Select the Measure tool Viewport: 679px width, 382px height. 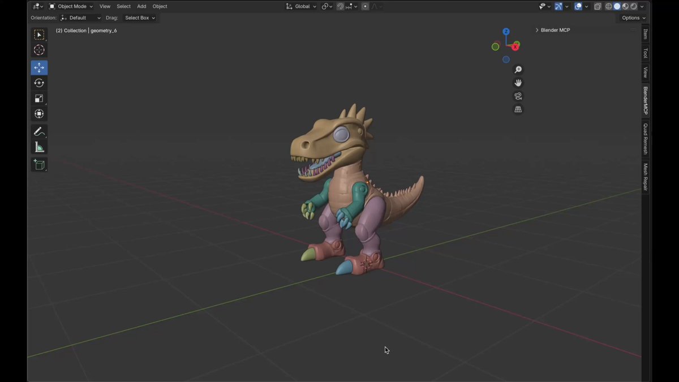39,147
